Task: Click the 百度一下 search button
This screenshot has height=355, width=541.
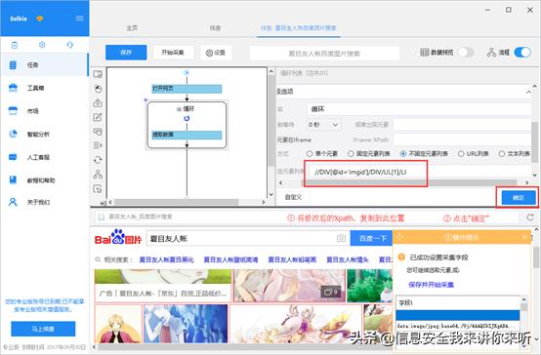Action: [x=371, y=239]
